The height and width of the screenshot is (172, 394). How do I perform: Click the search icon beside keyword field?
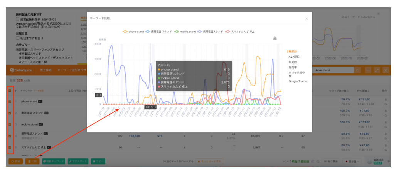[x=358, y=70]
